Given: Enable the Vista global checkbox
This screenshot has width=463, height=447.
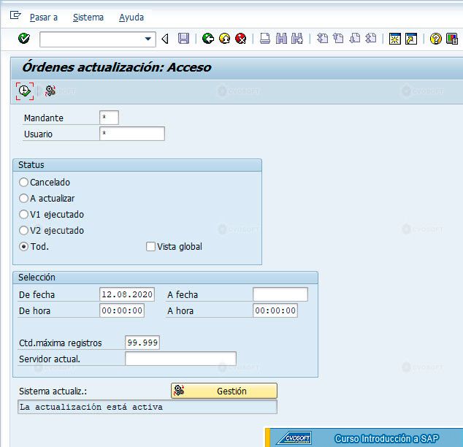Looking at the screenshot, I should coord(150,247).
